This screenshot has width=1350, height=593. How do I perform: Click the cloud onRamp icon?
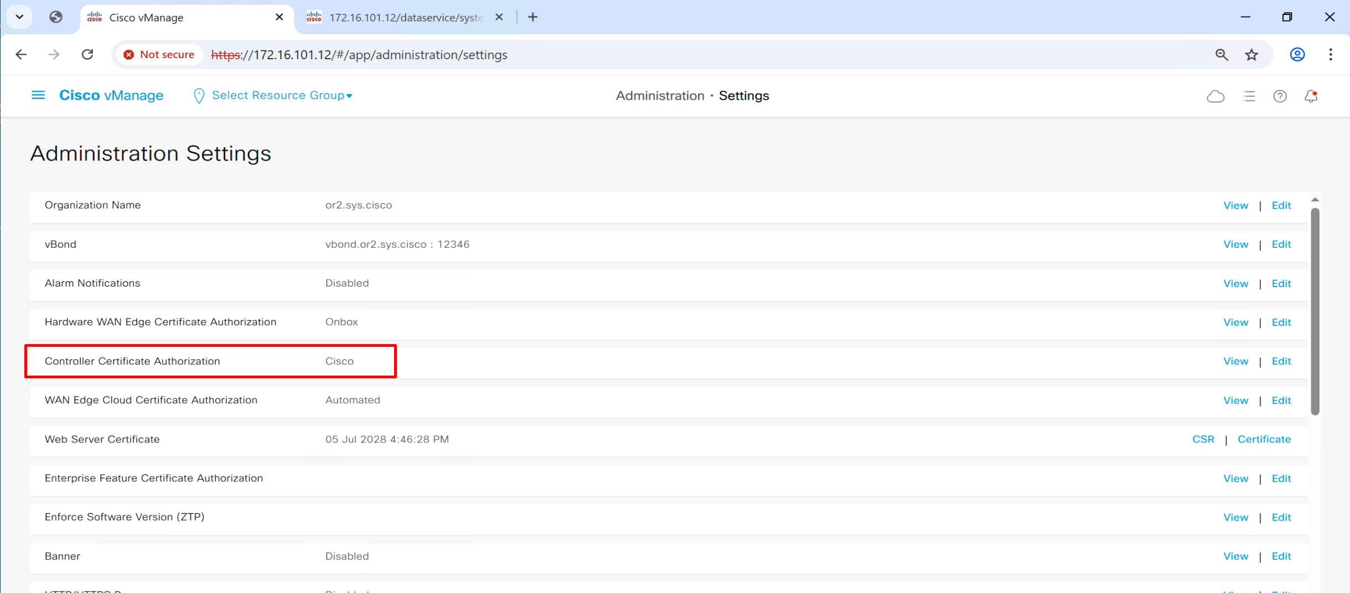point(1215,96)
